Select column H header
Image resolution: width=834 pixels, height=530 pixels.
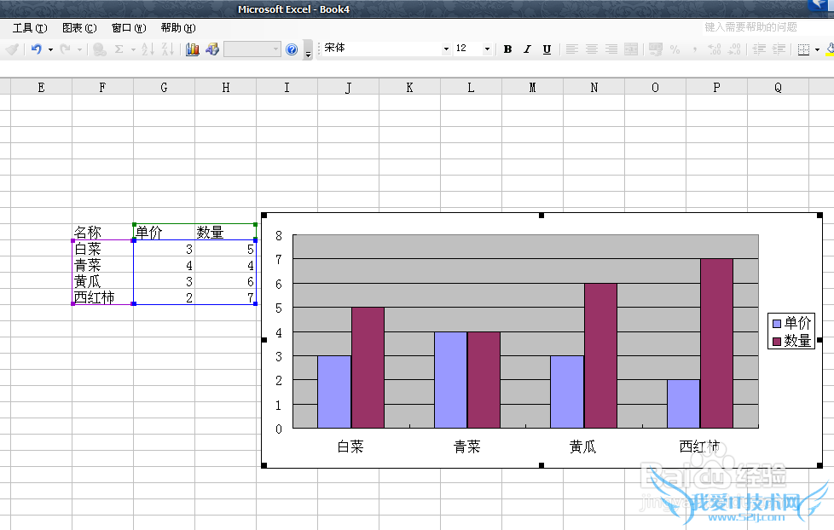pos(225,87)
